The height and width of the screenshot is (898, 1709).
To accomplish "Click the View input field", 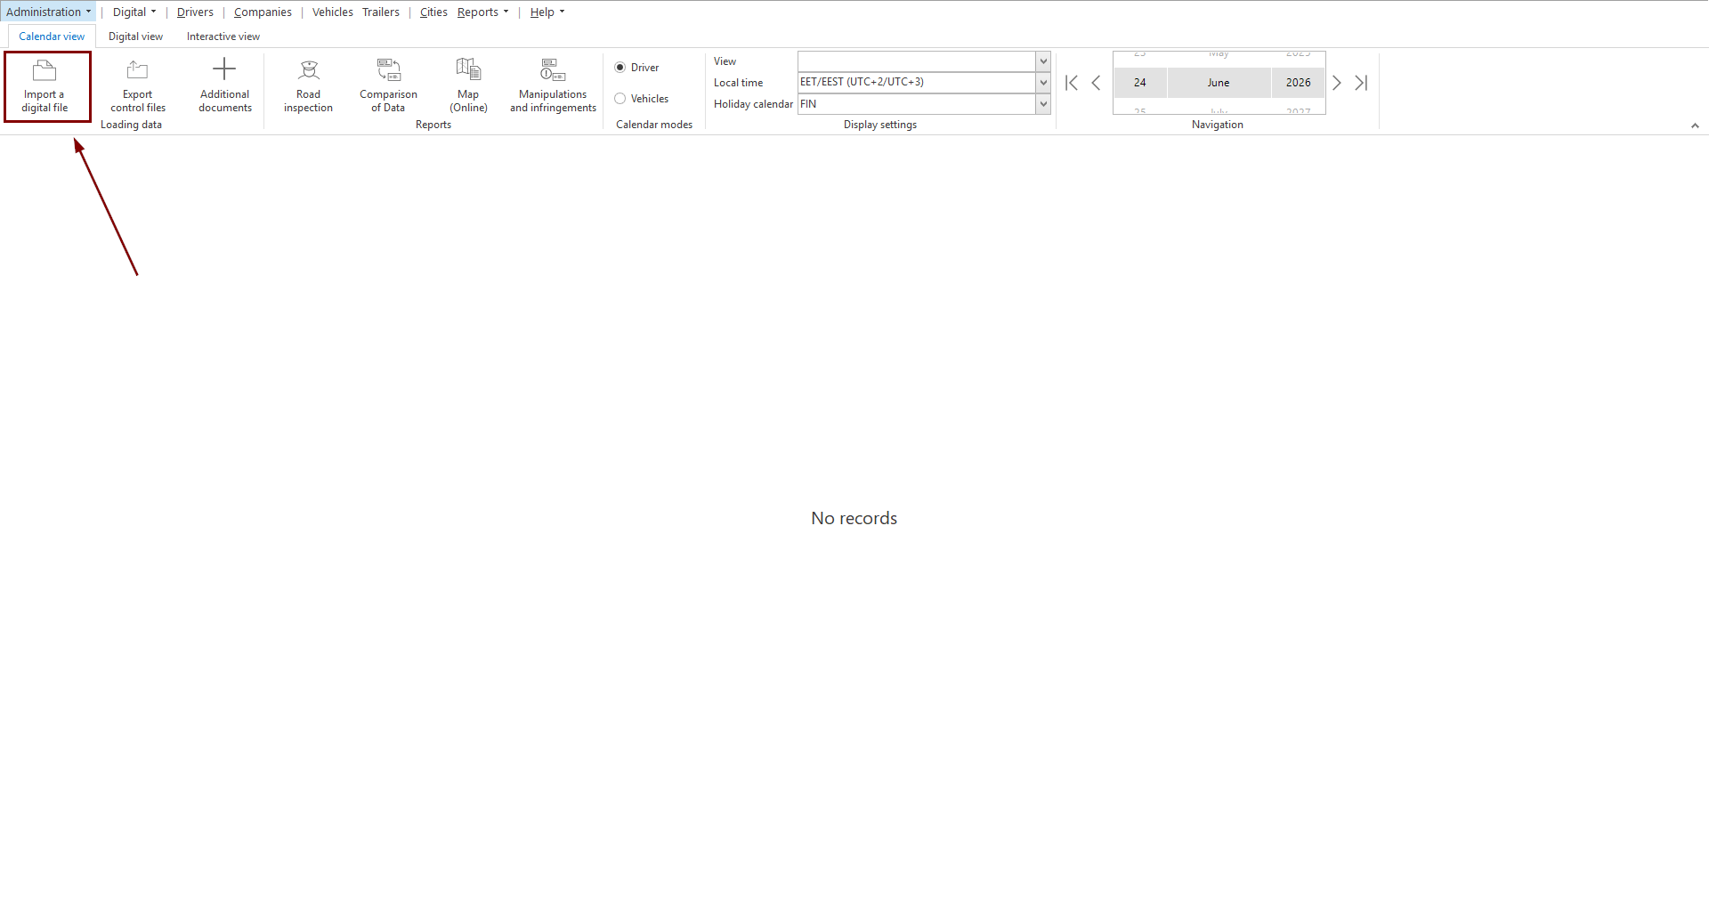I will tap(917, 61).
